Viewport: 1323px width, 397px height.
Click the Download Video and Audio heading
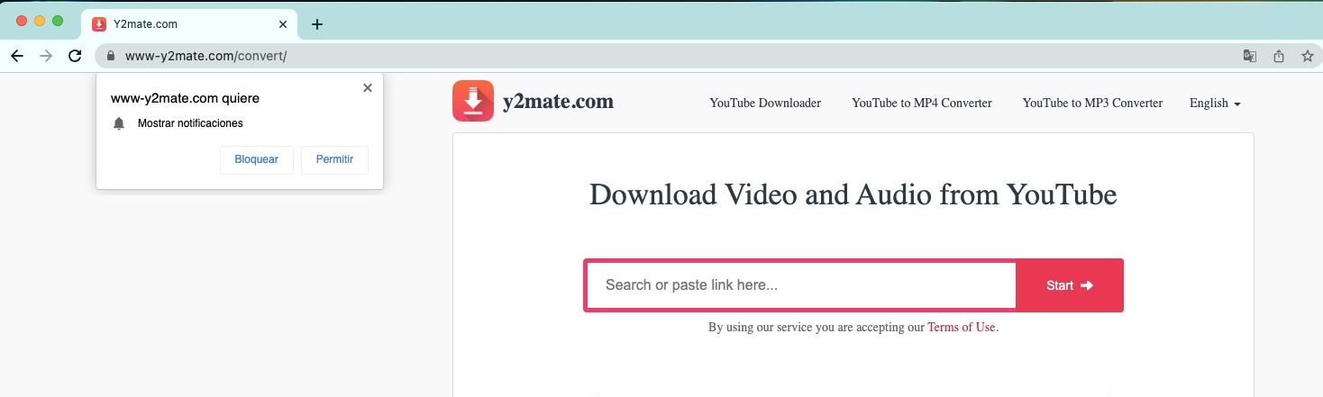[x=853, y=194]
